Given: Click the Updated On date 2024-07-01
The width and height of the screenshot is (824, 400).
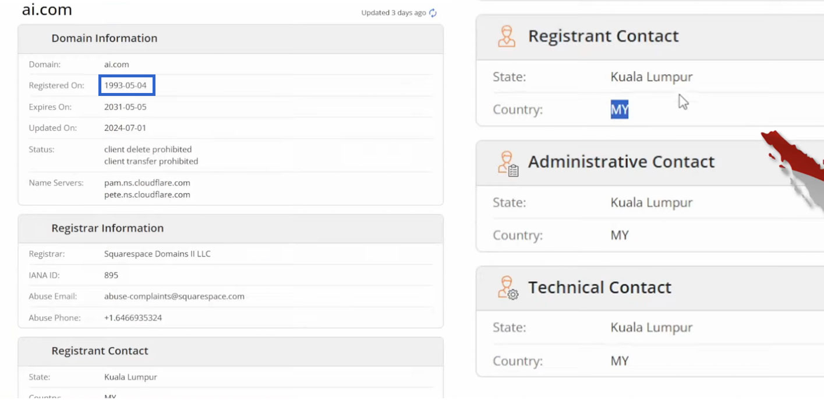Looking at the screenshot, I should click(125, 128).
